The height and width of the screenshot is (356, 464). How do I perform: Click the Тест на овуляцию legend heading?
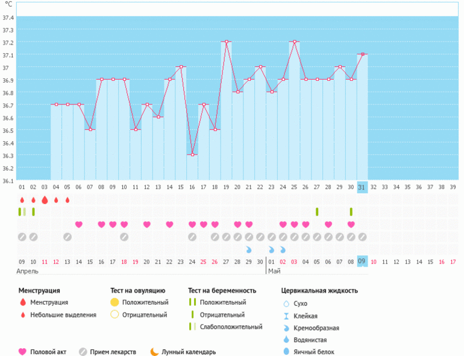click(x=137, y=290)
